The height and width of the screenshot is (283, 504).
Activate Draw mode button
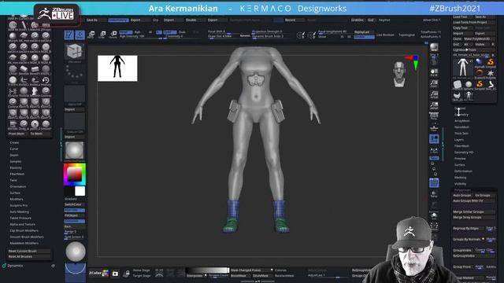(80, 35)
